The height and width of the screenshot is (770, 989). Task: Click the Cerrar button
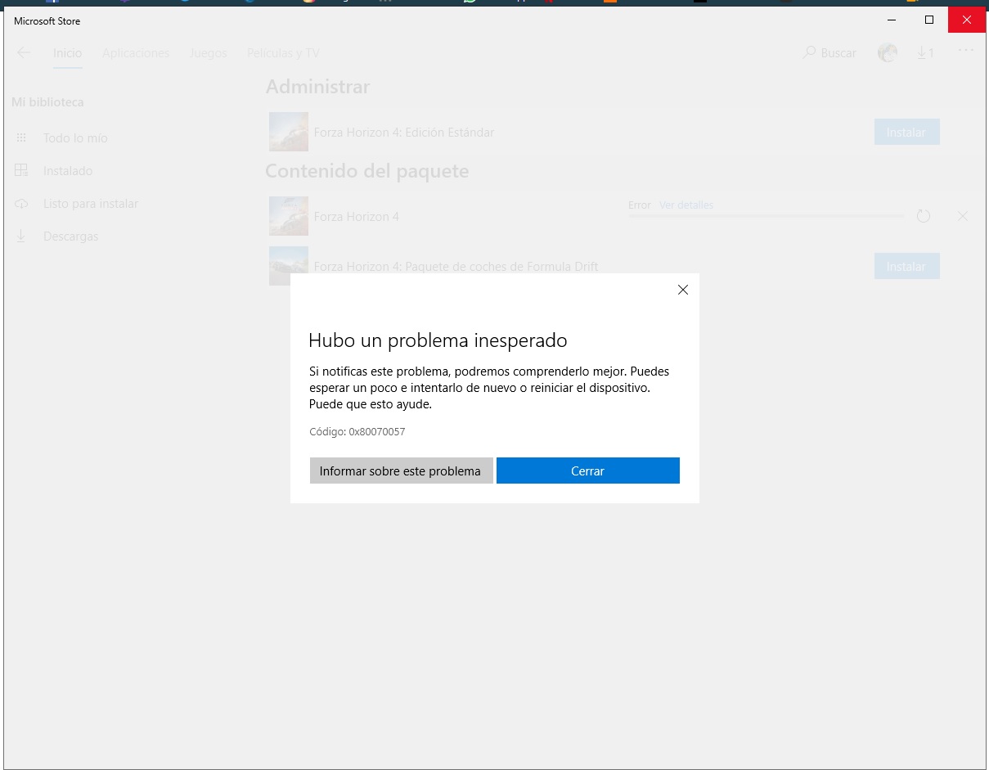(x=588, y=471)
